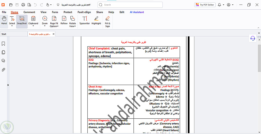Click the notifications bell icon
Screen dimensions: 261x134
click(220, 5)
